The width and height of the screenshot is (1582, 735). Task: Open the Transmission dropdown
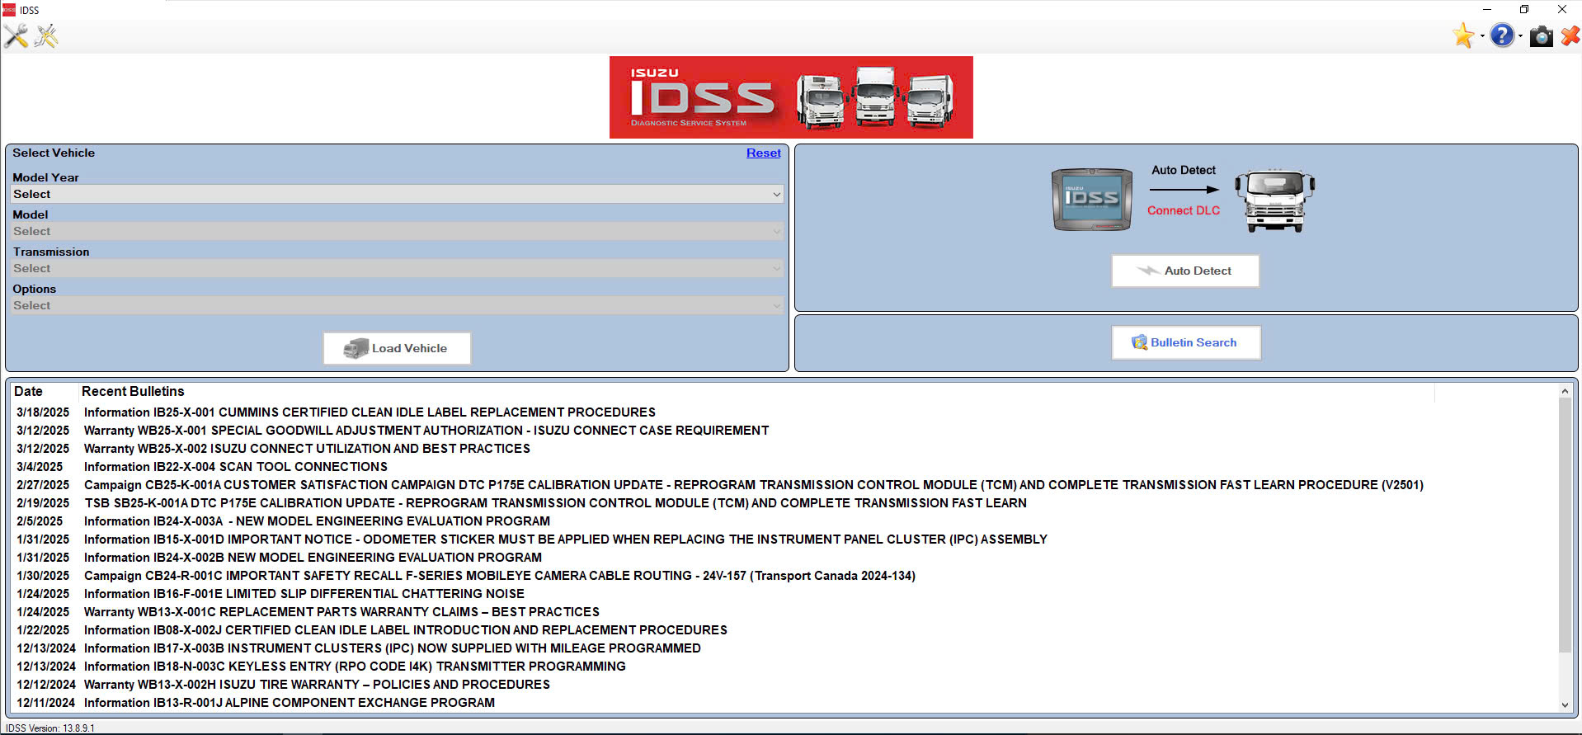point(397,268)
